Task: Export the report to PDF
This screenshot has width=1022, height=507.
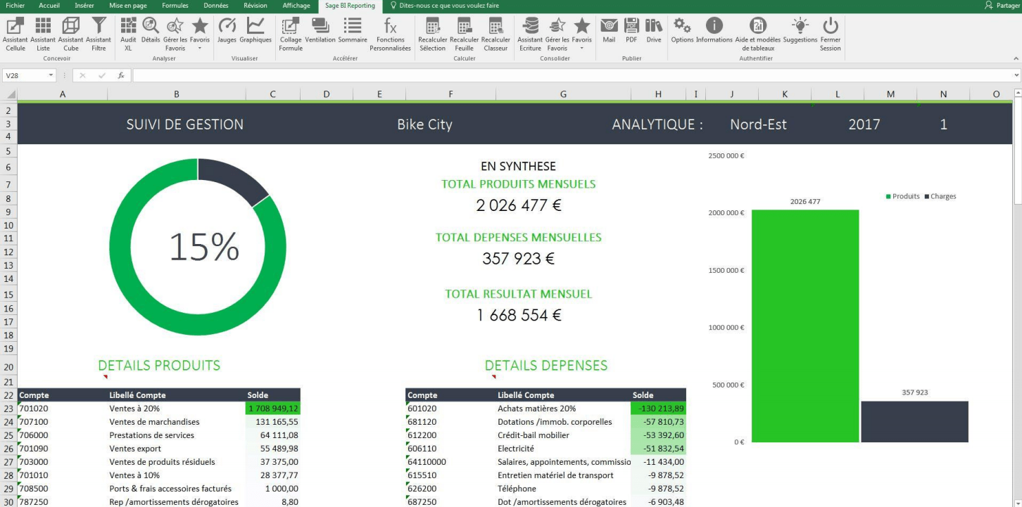Action: point(631,30)
